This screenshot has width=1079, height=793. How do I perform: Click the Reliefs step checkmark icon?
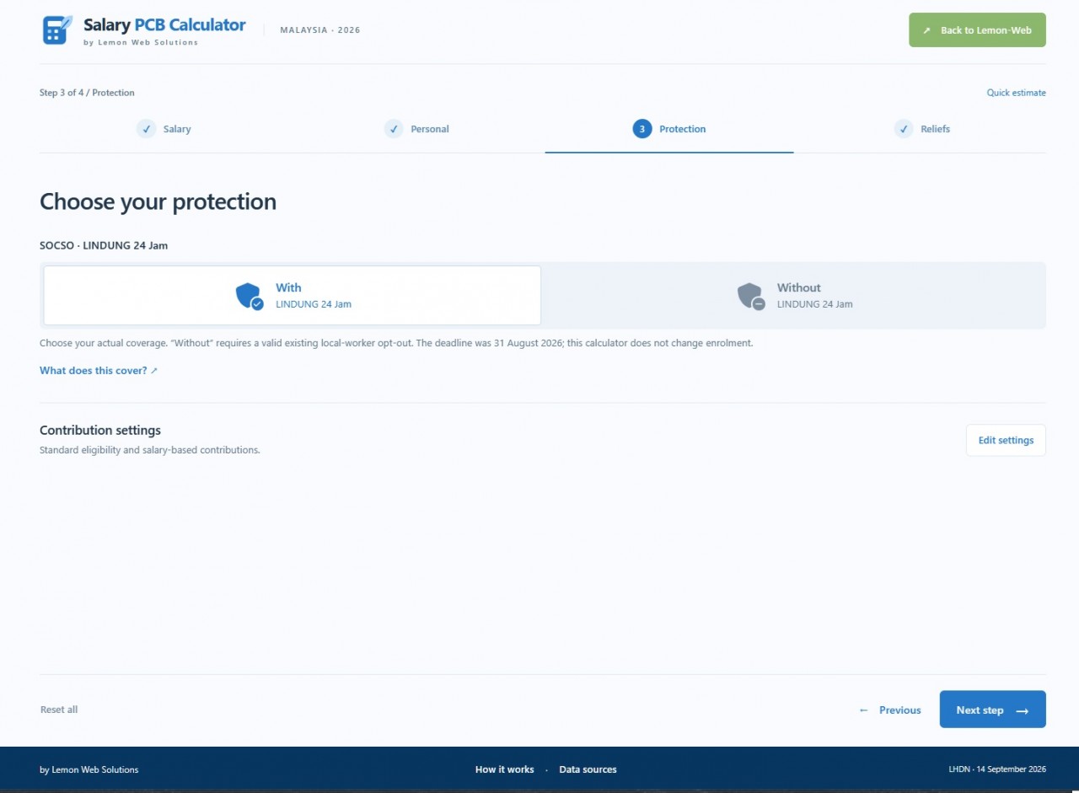(904, 129)
